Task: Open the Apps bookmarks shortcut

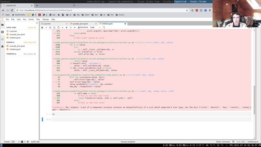Action: tap(6, 15)
